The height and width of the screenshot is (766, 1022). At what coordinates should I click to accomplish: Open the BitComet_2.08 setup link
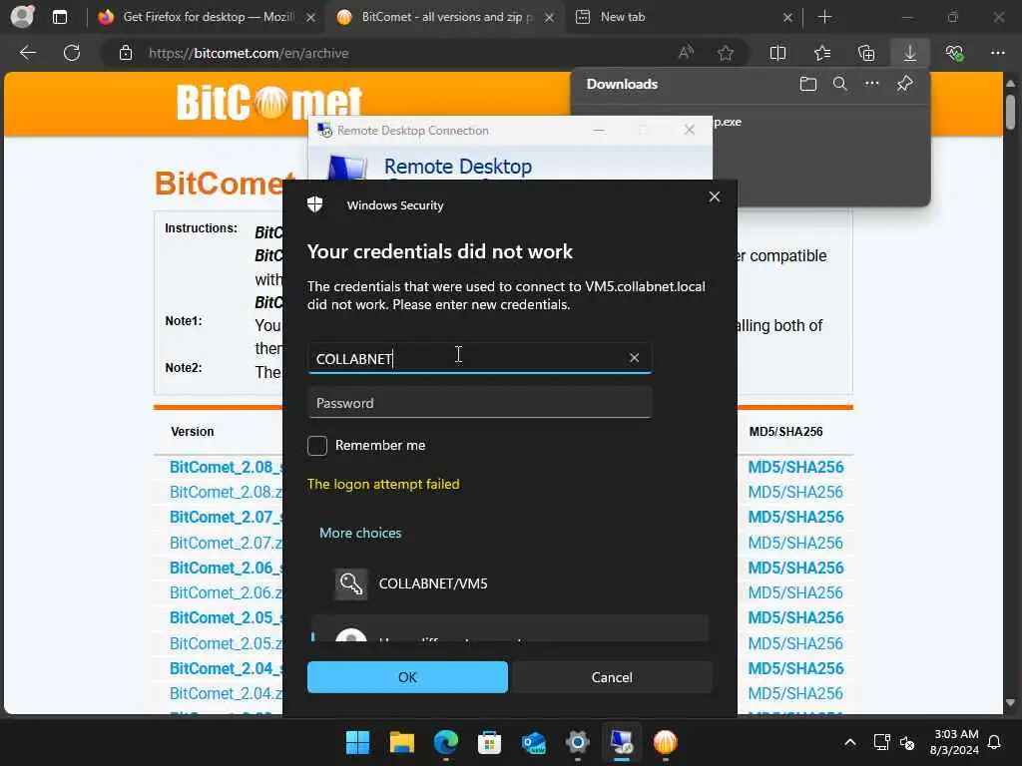[226, 467]
